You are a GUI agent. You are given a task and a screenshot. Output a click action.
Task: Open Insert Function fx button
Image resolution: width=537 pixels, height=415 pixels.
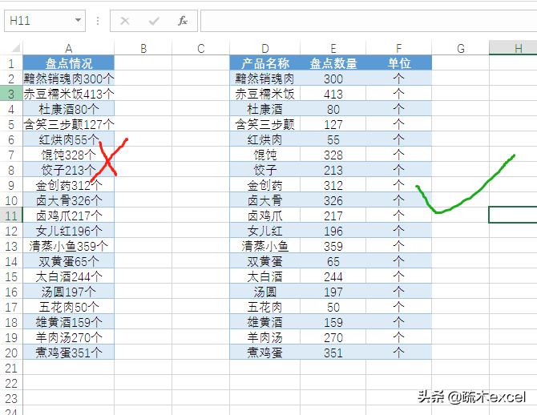[x=183, y=21]
